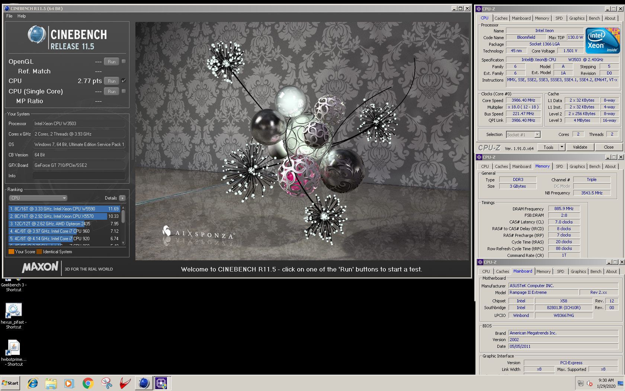Screen dimensions: 625x391
Task: Open Windows Explorer folder icon in taskbar
Action: coord(51,383)
